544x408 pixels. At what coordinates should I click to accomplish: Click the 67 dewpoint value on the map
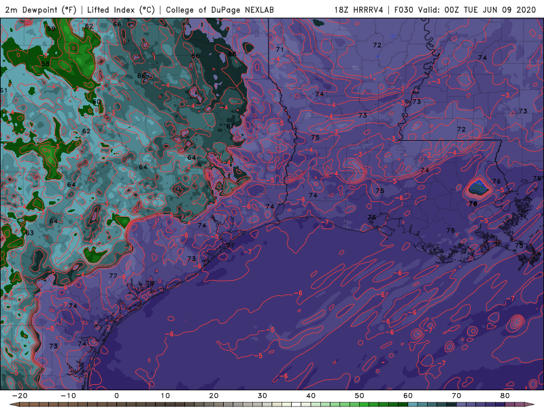[x=231, y=126]
